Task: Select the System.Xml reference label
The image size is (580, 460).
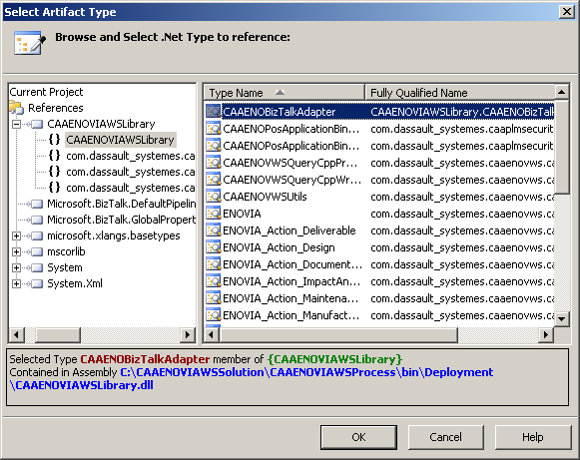Action: click(75, 283)
